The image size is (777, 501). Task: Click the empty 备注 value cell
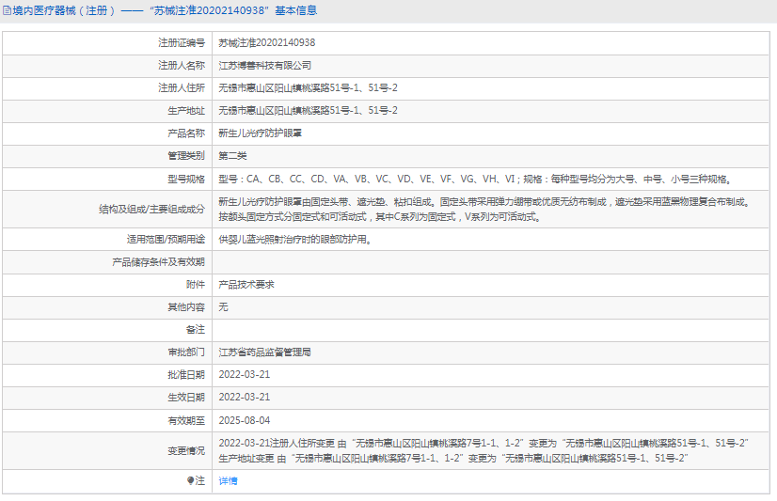489,329
